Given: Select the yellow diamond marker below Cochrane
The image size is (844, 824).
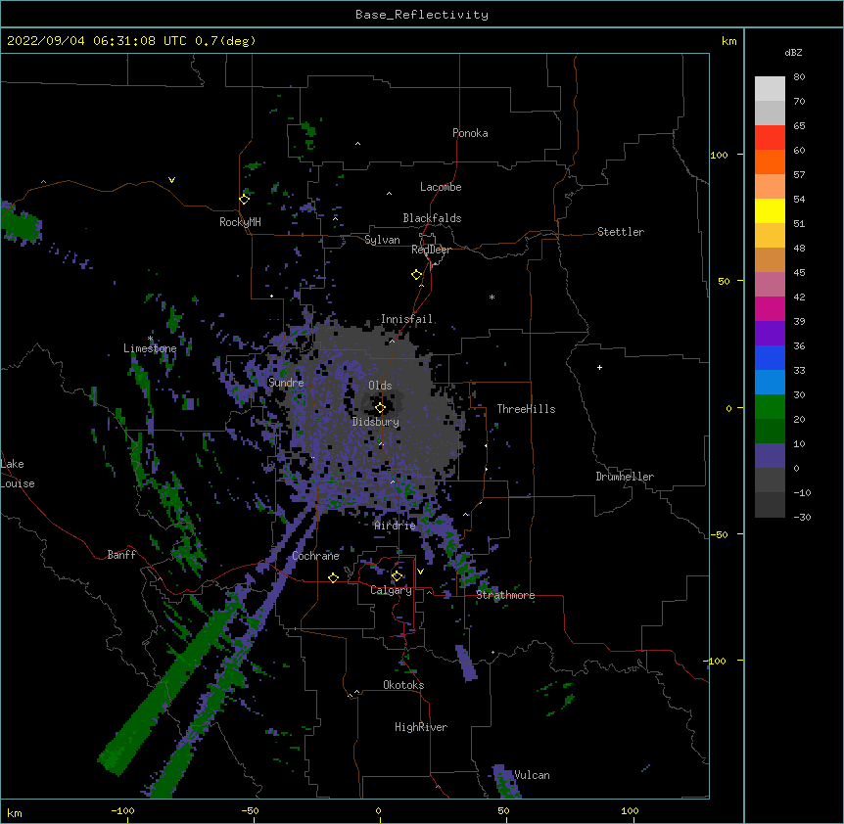Looking at the screenshot, I should coord(333,577).
